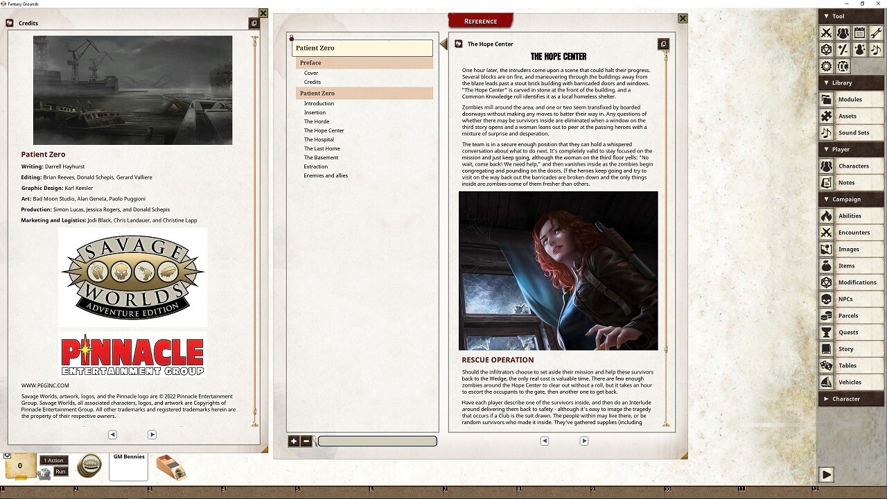Open the Combat Tracker crossed swords tool
Image resolution: width=887 pixels, height=499 pixels.
[826, 33]
